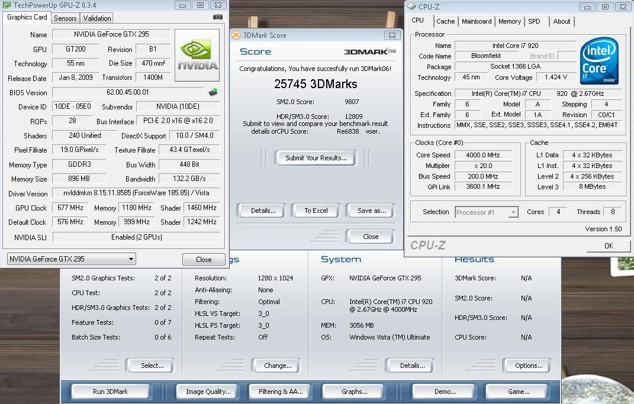
Task: Click the Threads count value 8
Action: tap(612, 212)
